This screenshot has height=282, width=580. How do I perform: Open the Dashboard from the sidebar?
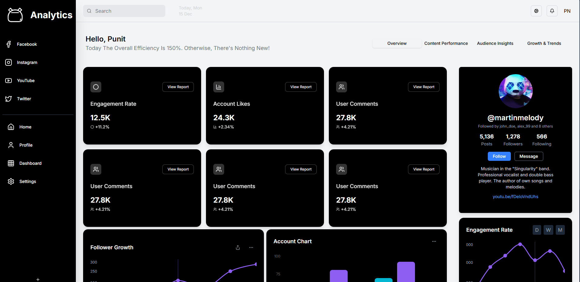30,163
